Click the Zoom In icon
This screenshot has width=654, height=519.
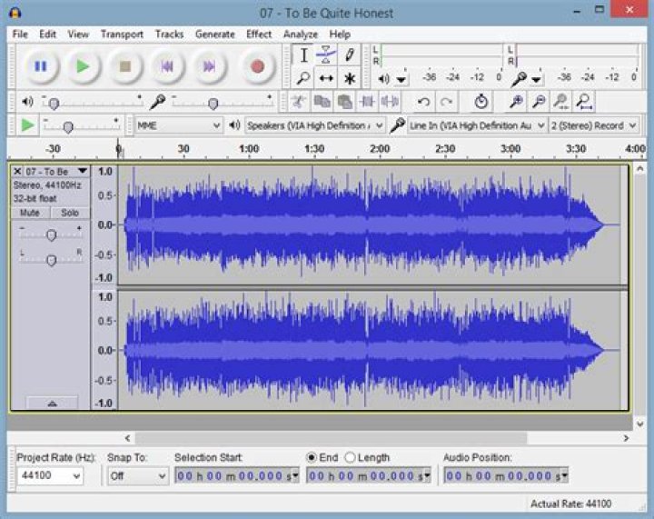pyautogui.click(x=516, y=102)
